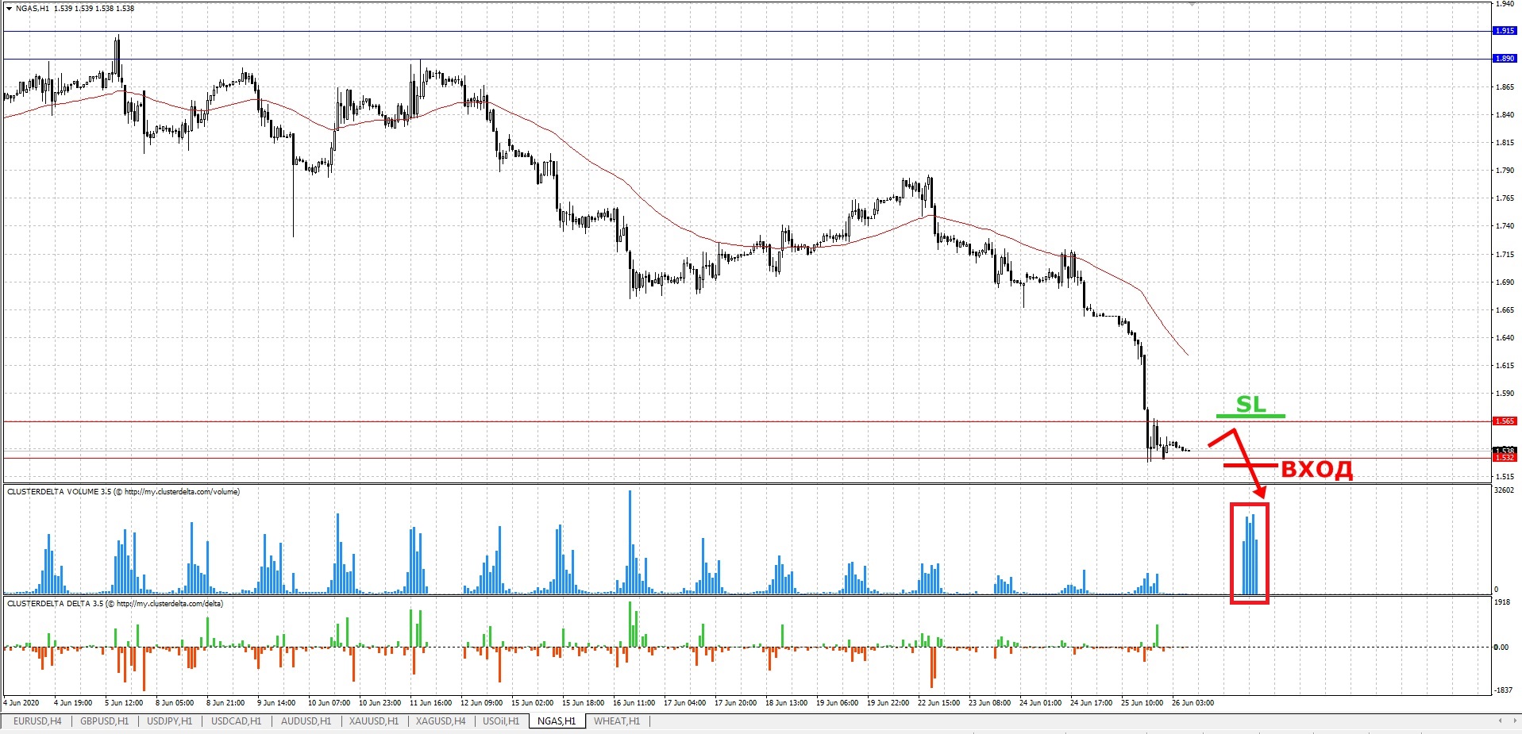This screenshot has width=1522, height=734.
Task: Switch to the XAUUSD,H1 chart tab
Action: coord(374,721)
